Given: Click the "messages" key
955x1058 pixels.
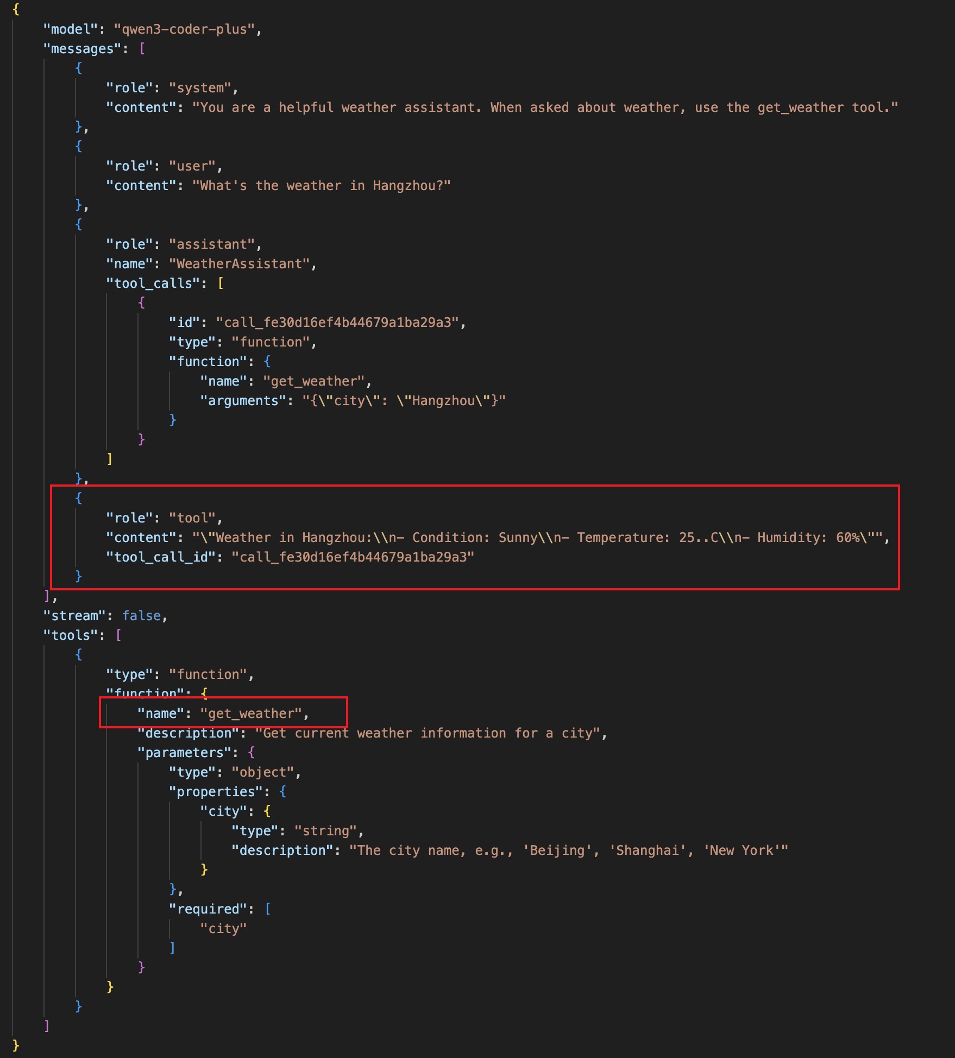Looking at the screenshot, I should click(x=82, y=49).
